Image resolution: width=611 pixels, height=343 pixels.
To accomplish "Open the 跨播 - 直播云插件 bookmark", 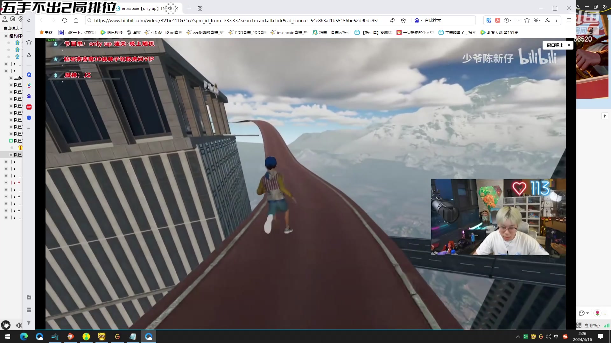I will pyautogui.click(x=331, y=32).
